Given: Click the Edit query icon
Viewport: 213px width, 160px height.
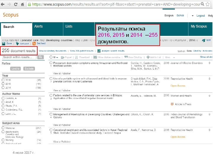Looking at the screenshot, I should [204, 40].
